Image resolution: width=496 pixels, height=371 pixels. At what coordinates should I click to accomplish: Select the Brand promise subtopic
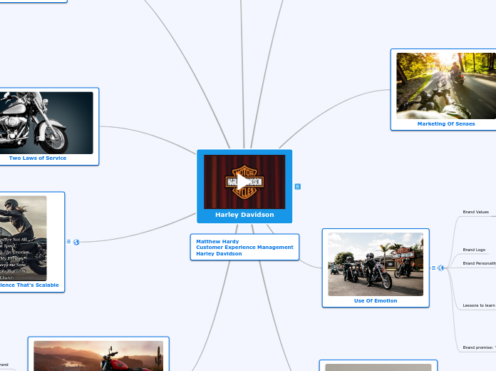[479, 347]
